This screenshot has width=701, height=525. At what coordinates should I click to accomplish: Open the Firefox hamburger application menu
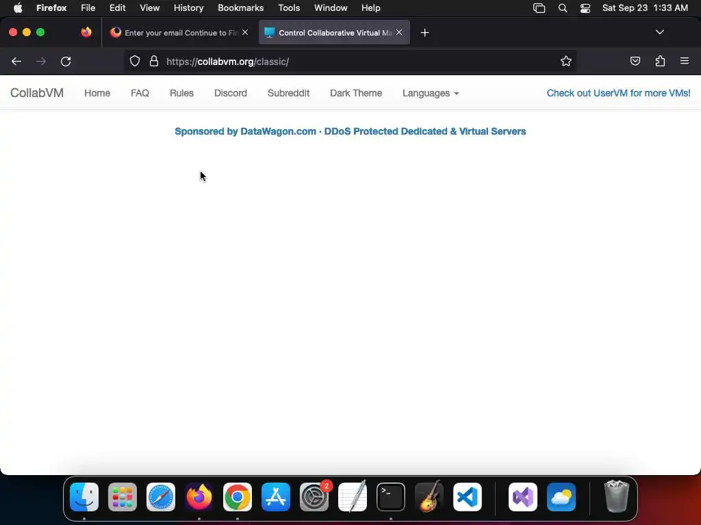click(x=685, y=61)
